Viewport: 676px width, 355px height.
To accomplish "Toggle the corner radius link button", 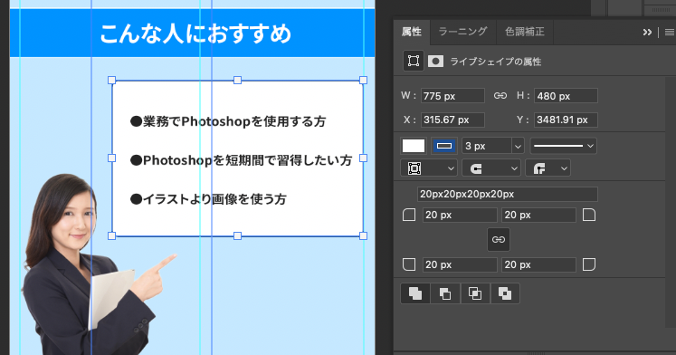I will (x=499, y=239).
